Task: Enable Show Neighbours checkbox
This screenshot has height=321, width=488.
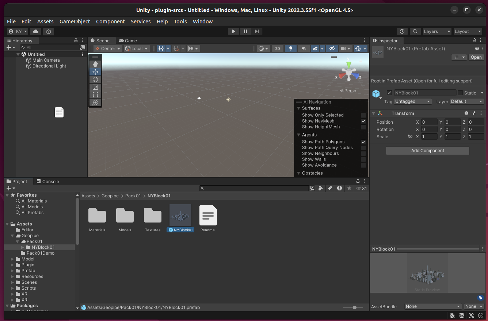Action: 363,154
